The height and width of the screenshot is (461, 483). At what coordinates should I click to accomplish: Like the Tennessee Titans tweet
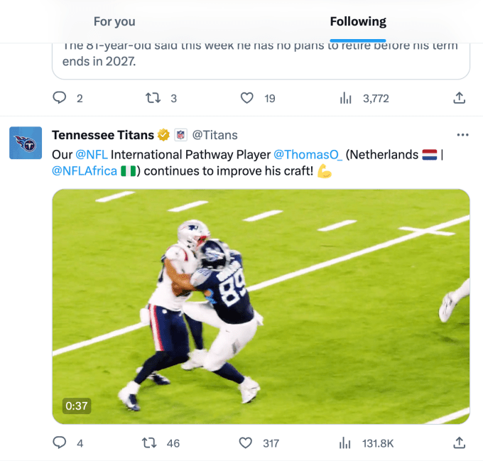point(246,443)
